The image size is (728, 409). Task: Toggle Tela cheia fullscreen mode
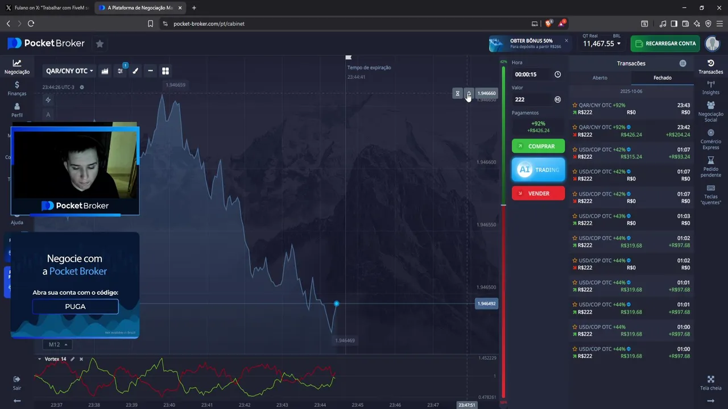710,383
